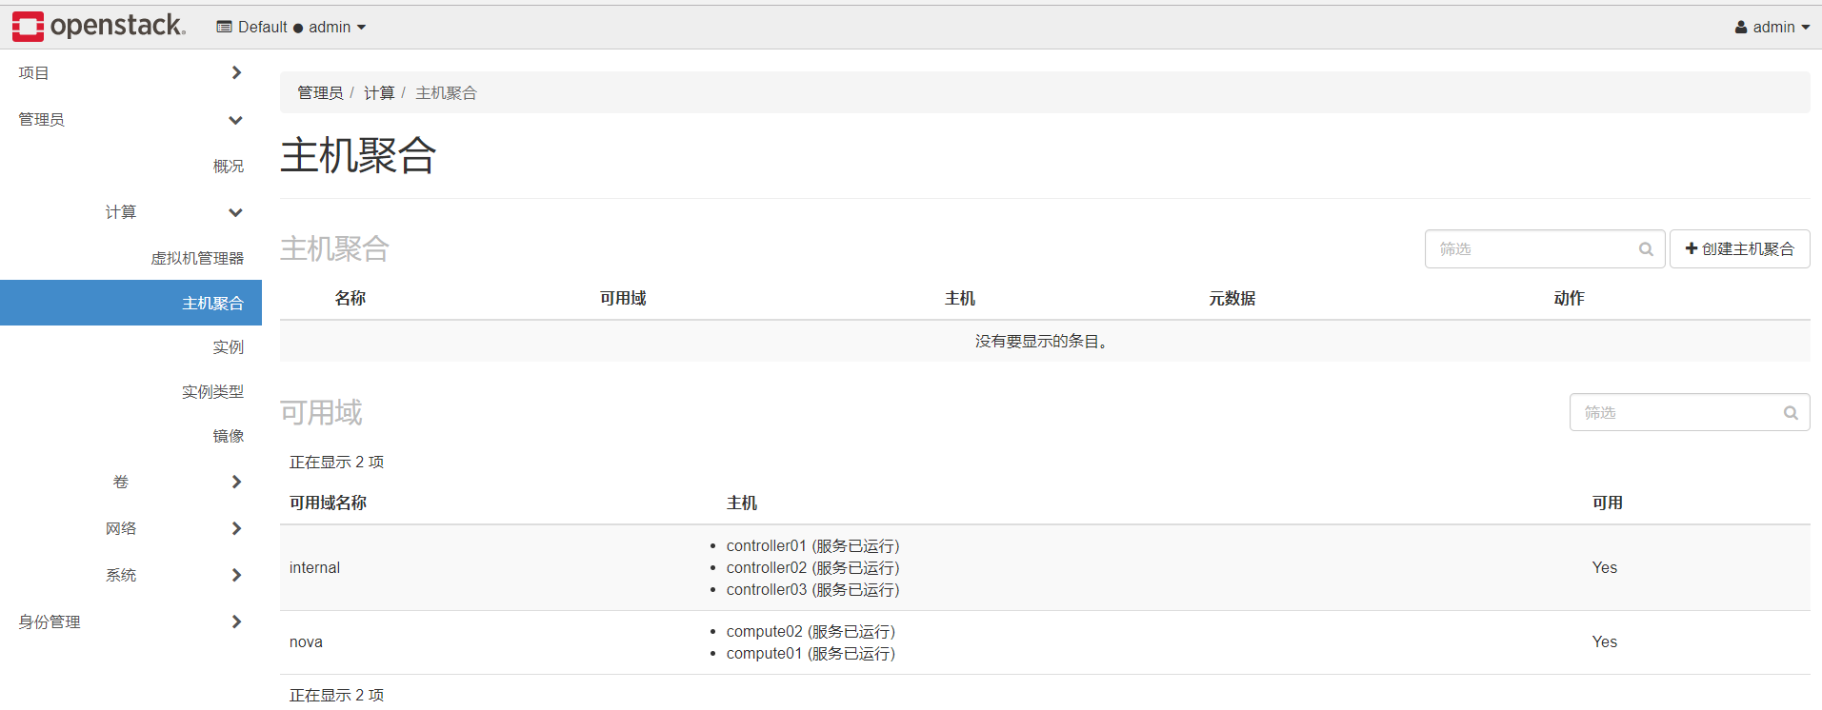Viewport: 1822px width, 710px height.
Task: Click the user icon beside admin
Action: (x=1741, y=28)
